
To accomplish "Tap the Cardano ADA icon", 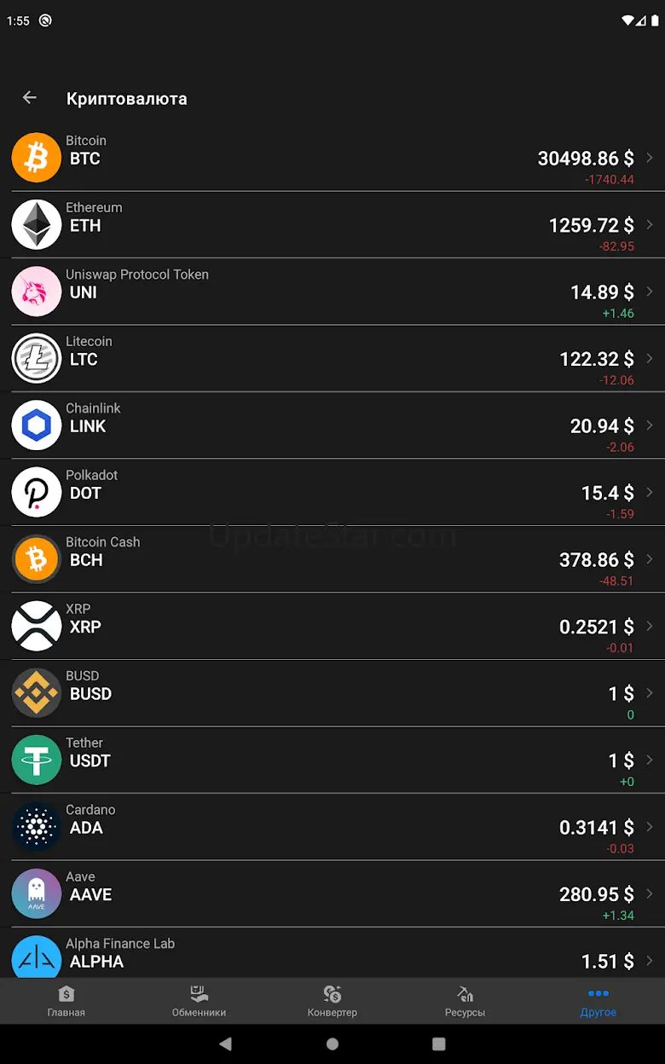I will [37, 827].
